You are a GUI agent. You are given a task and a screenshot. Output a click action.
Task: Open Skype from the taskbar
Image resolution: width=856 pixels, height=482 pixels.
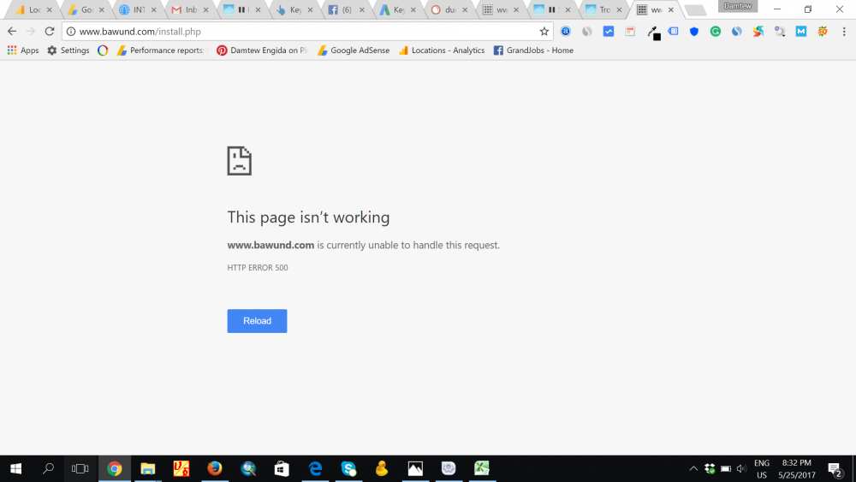348,468
